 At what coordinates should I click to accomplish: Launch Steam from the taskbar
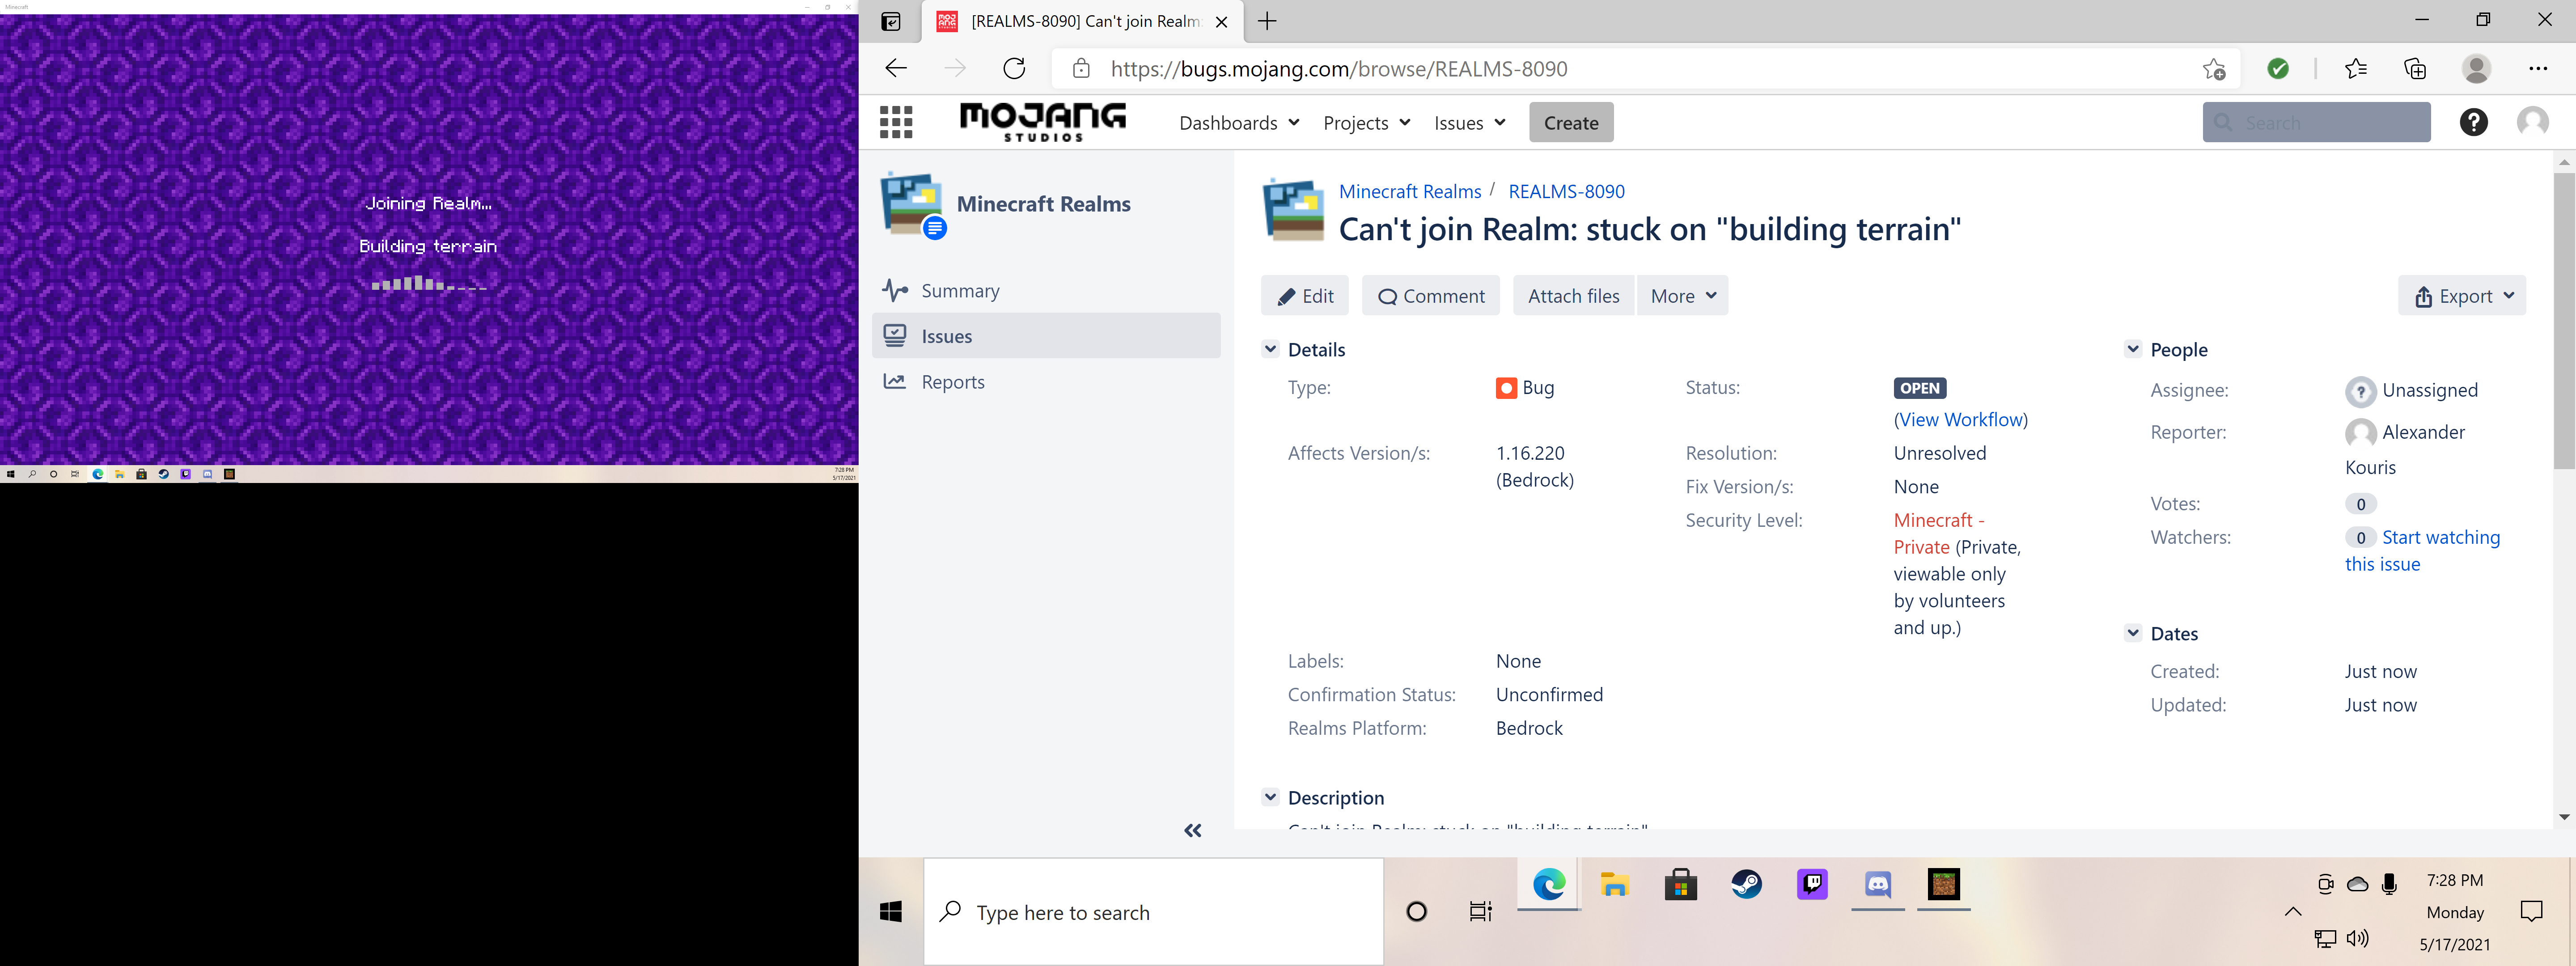(x=1746, y=884)
